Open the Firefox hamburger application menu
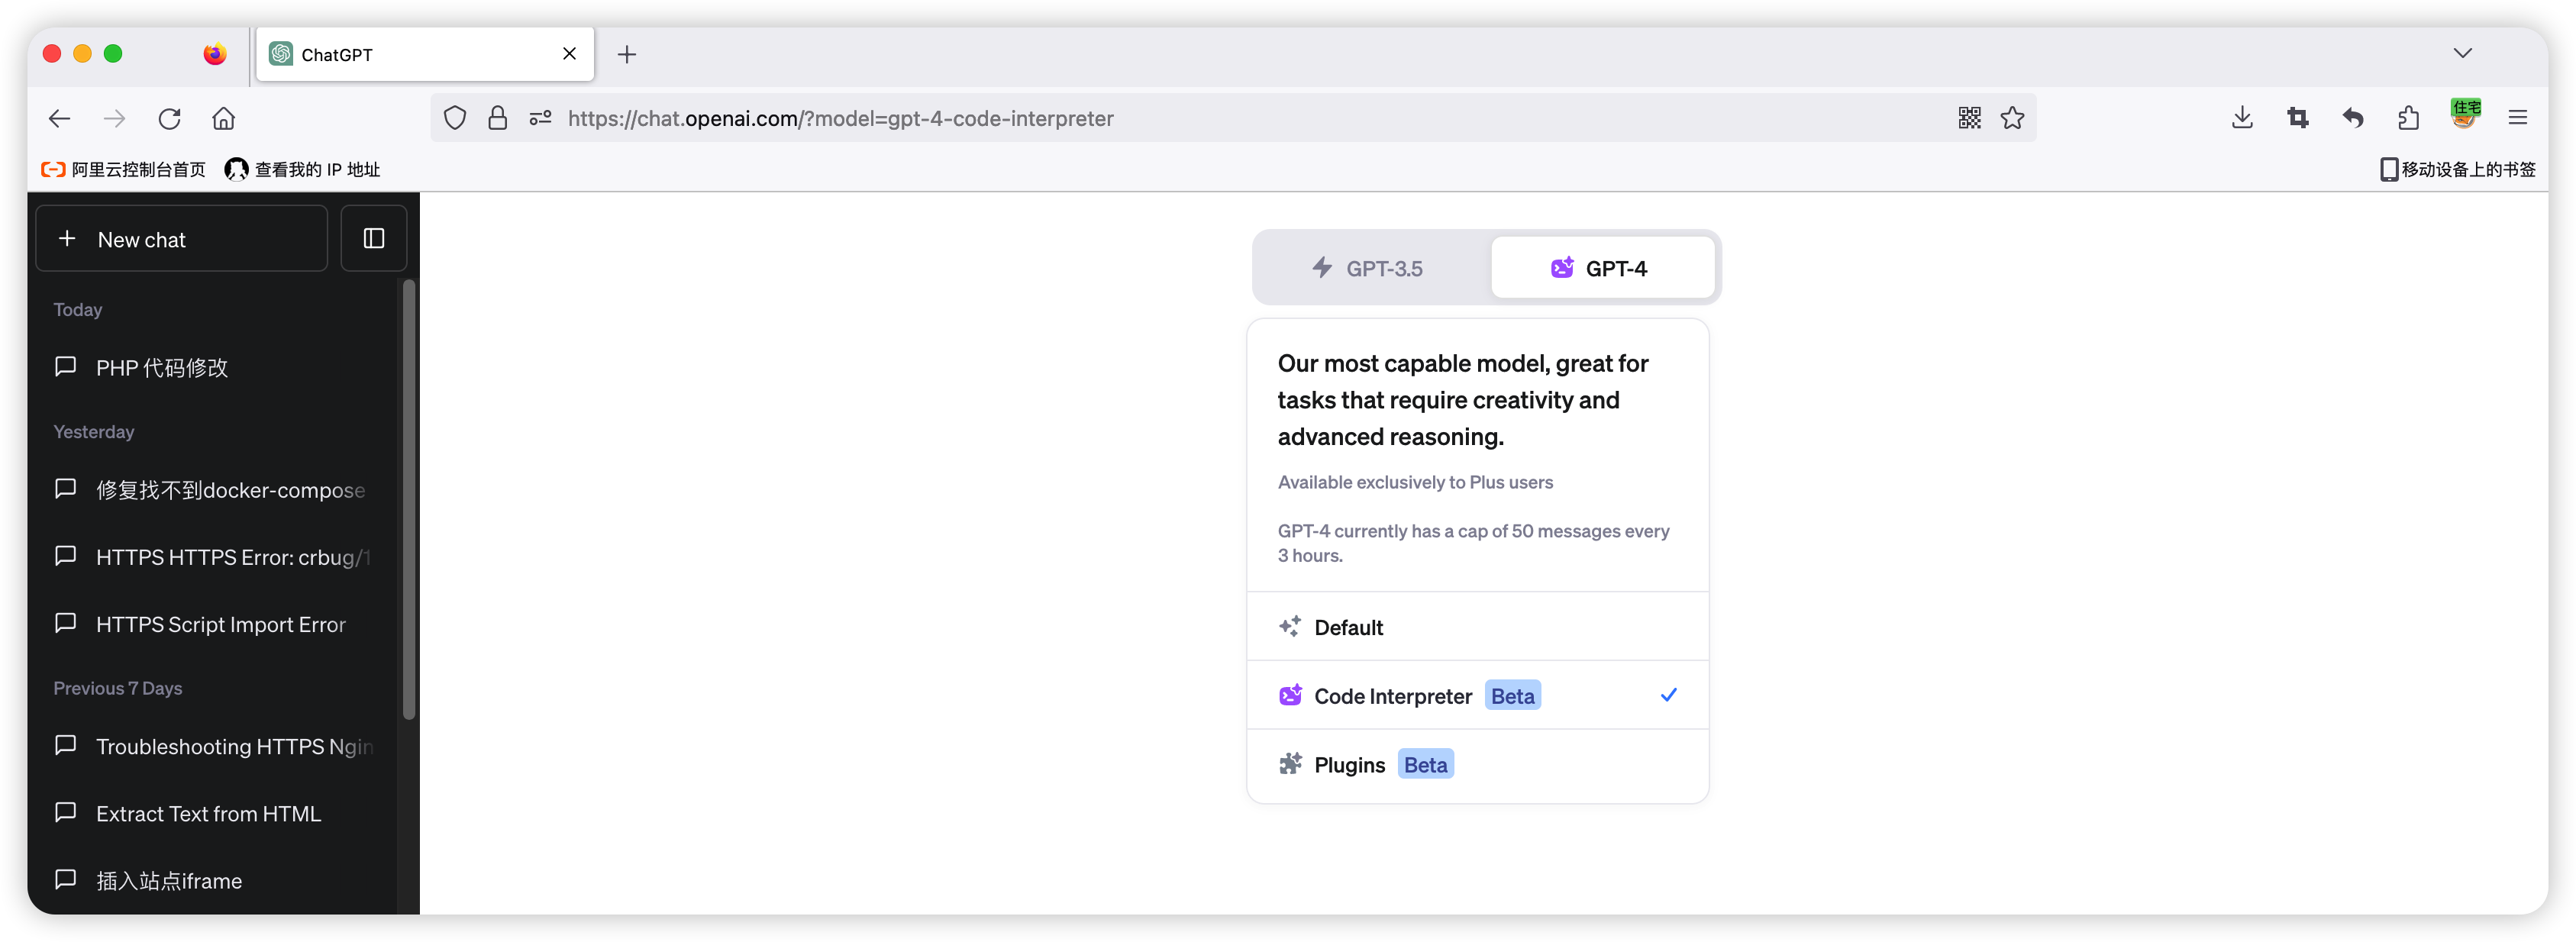 (x=2517, y=118)
